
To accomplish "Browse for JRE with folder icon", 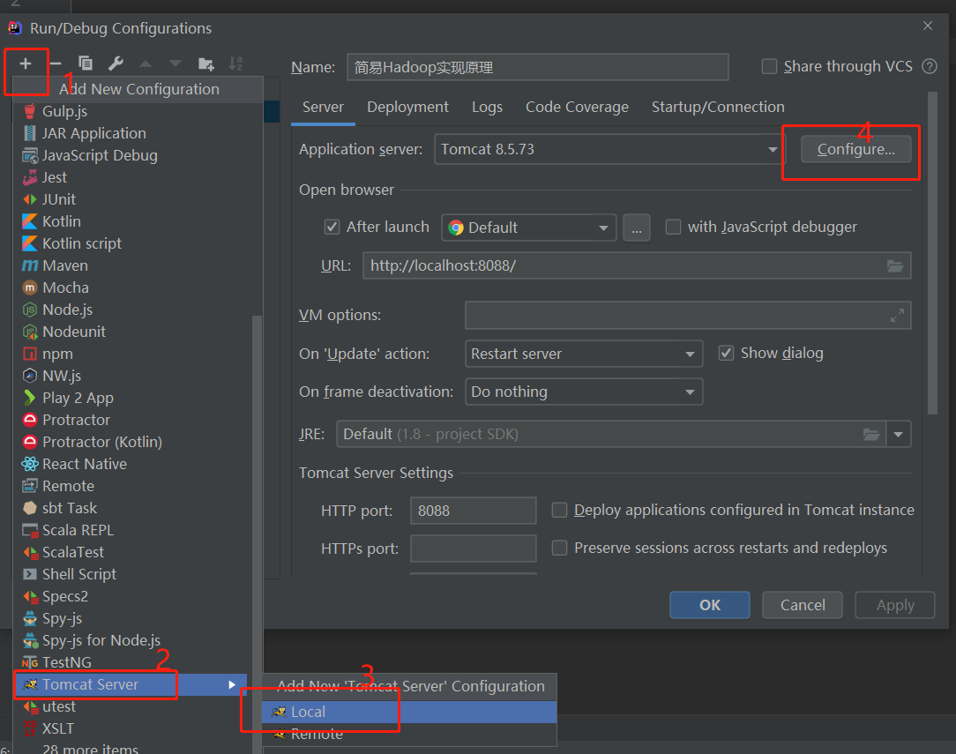I will coord(871,434).
